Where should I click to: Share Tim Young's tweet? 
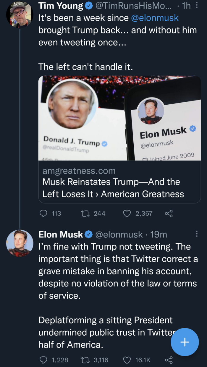[169, 213]
